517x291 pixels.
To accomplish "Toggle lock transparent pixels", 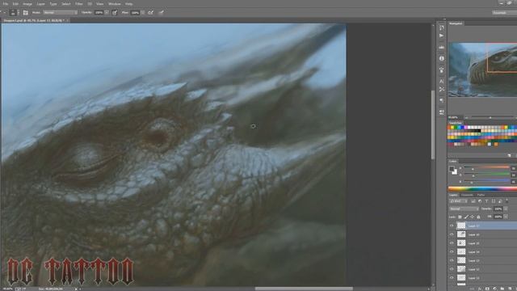I will tap(460, 217).
